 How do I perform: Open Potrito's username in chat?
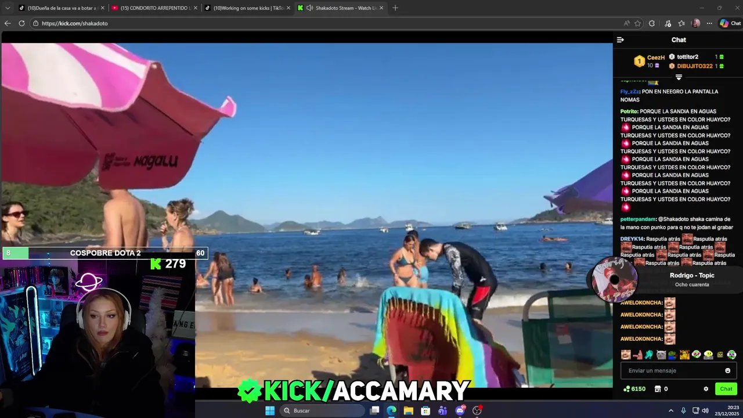(629, 111)
